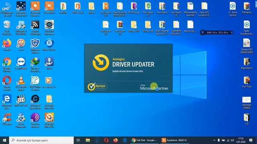Screen dimensions: 257x144
Task: Open the MODEM ŞİFRESİ file
Action: (247, 103)
